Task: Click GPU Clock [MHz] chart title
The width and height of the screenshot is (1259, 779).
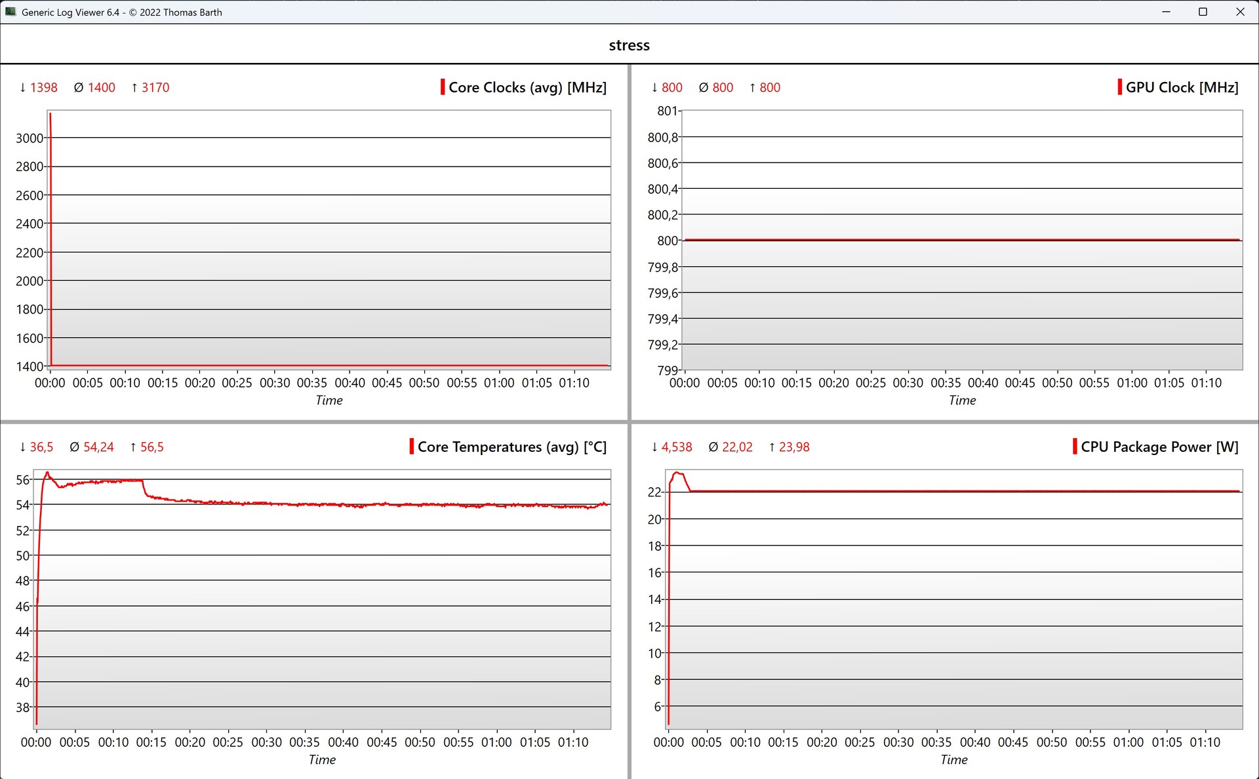Action: point(1182,87)
